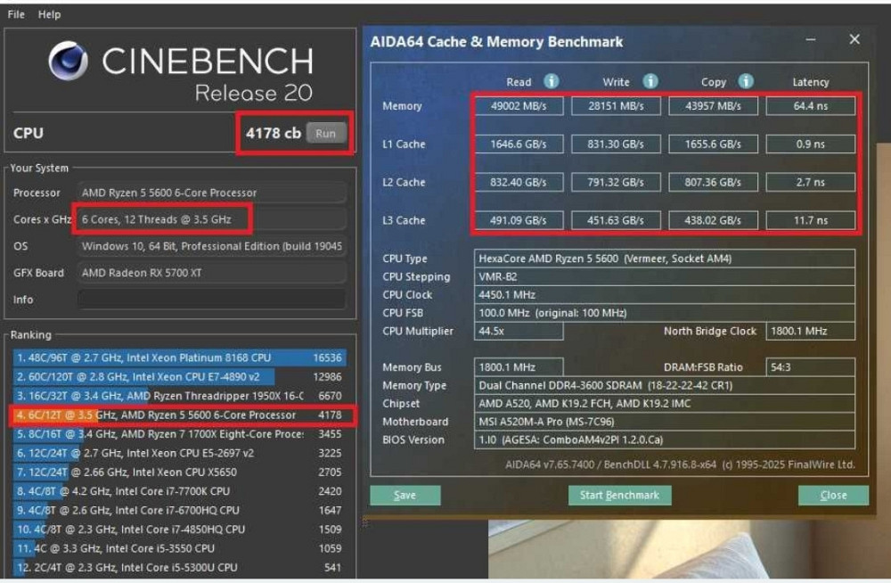Image resolution: width=891 pixels, height=583 pixels.
Task: Click the Close button in AIDA64
Action: coord(833,496)
